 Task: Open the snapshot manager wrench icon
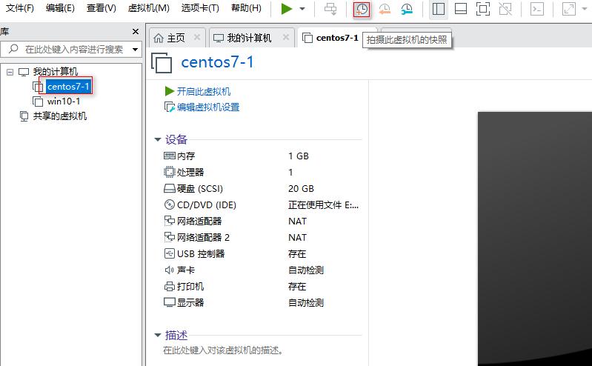tap(407, 9)
